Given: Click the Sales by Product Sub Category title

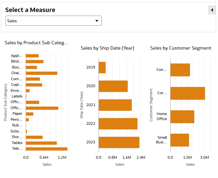Looking at the screenshot, I should click(36, 43).
